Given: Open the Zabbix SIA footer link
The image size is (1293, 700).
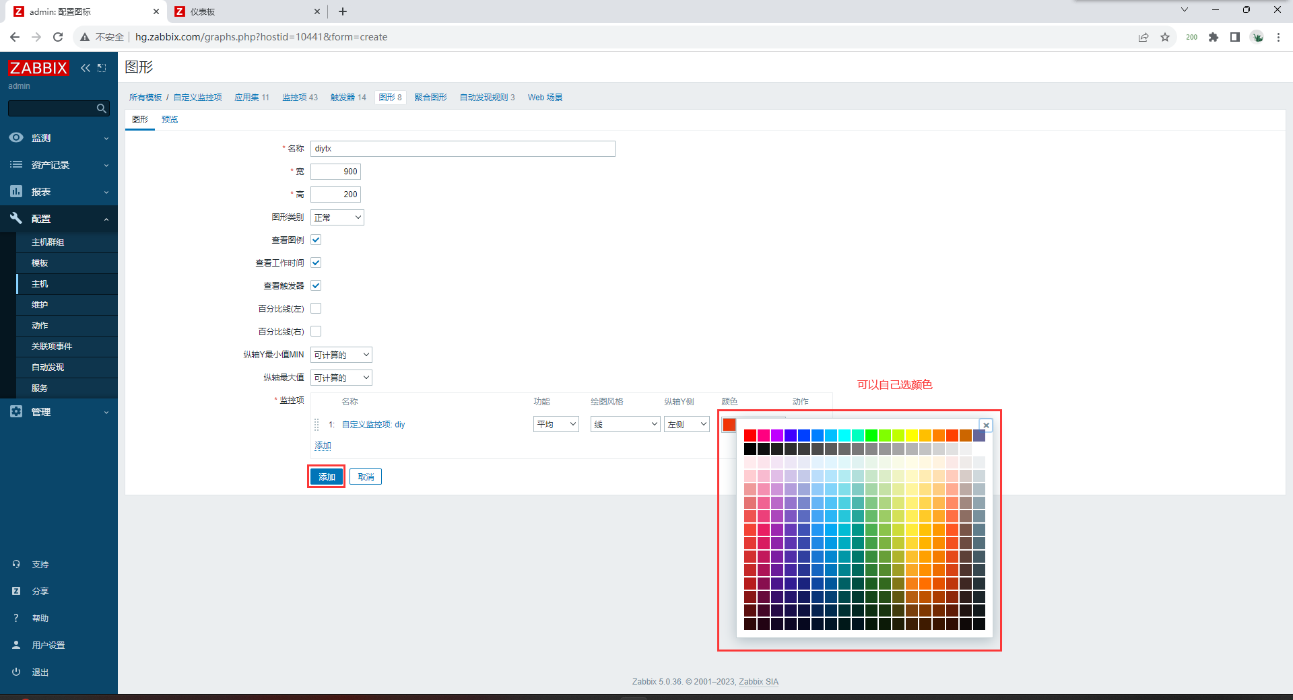Looking at the screenshot, I should point(758,682).
